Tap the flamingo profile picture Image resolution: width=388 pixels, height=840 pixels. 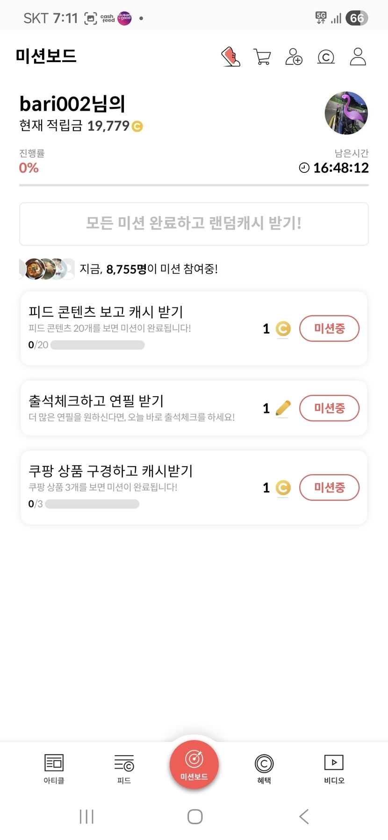pyautogui.click(x=346, y=113)
